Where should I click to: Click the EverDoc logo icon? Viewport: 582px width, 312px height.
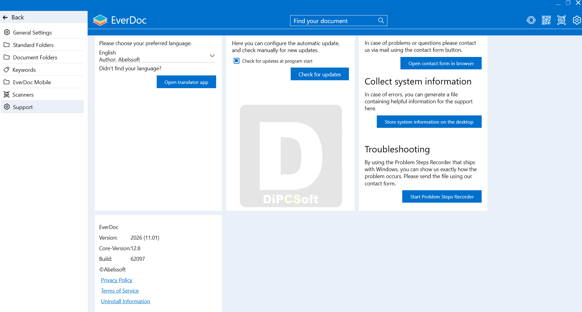point(100,20)
